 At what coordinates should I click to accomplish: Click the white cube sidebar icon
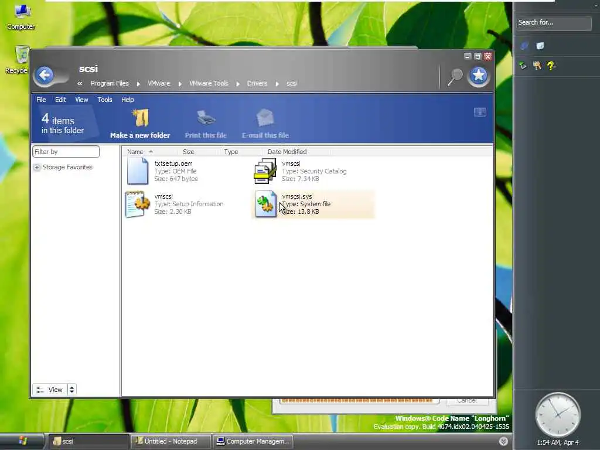point(540,46)
